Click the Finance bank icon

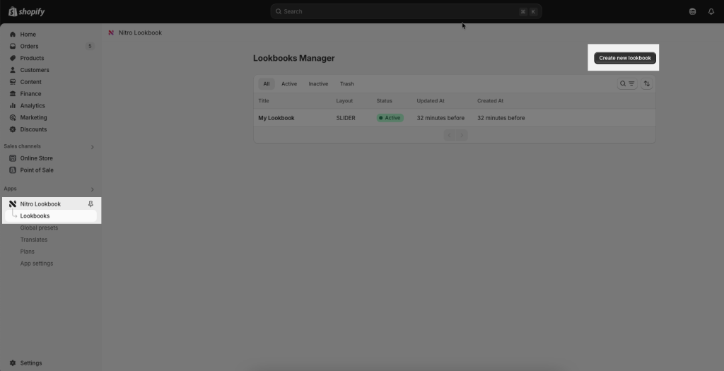13,94
